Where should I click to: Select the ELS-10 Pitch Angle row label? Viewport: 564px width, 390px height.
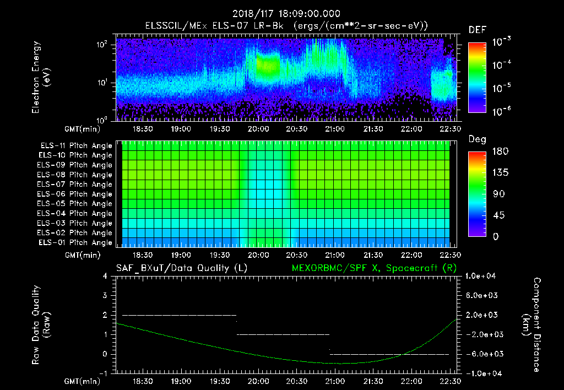click(75, 155)
